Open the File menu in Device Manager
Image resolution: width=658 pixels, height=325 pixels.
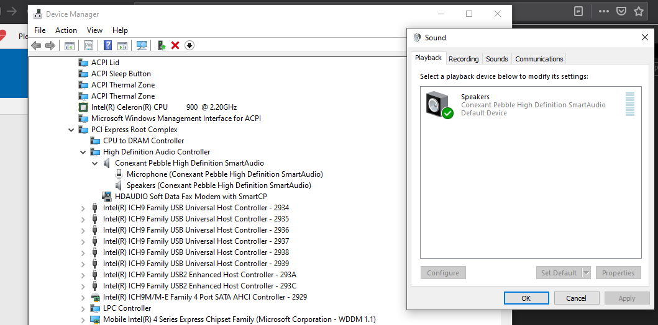(x=40, y=30)
